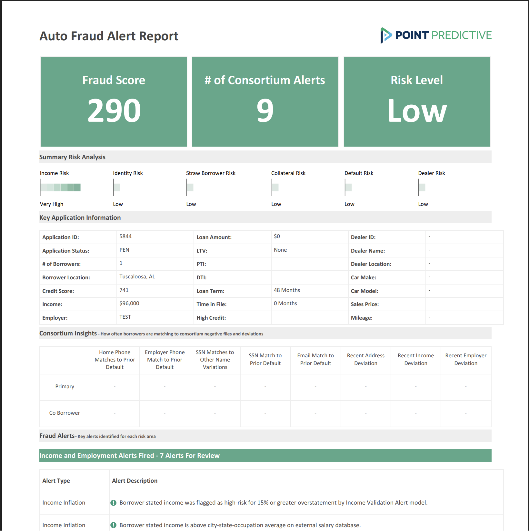This screenshot has height=531, width=529.
Task: Click the alert icon next to second Income Inflation row
Action: tap(114, 525)
